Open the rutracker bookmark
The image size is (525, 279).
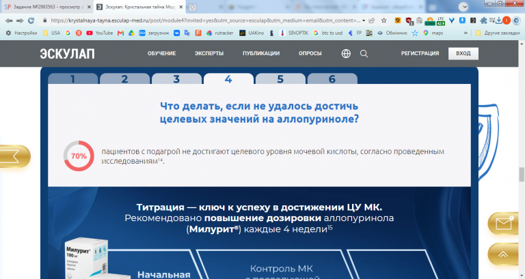point(219,33)
